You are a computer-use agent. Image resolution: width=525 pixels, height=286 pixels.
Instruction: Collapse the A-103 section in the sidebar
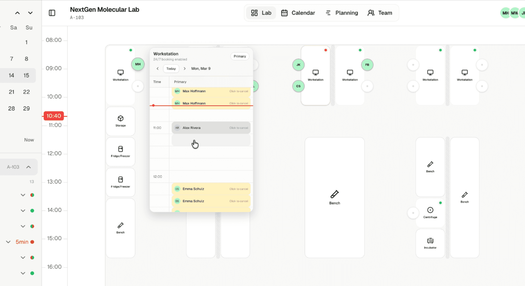point(29,167)
